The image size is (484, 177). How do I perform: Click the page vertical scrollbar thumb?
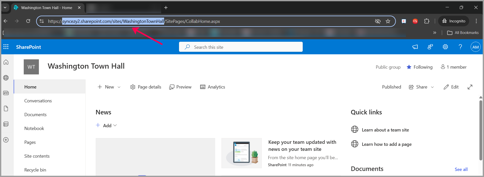click(481, 130)
